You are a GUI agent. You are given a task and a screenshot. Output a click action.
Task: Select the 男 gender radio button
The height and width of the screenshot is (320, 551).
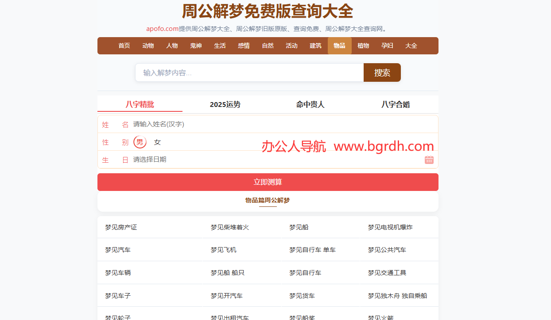(139, 142)
